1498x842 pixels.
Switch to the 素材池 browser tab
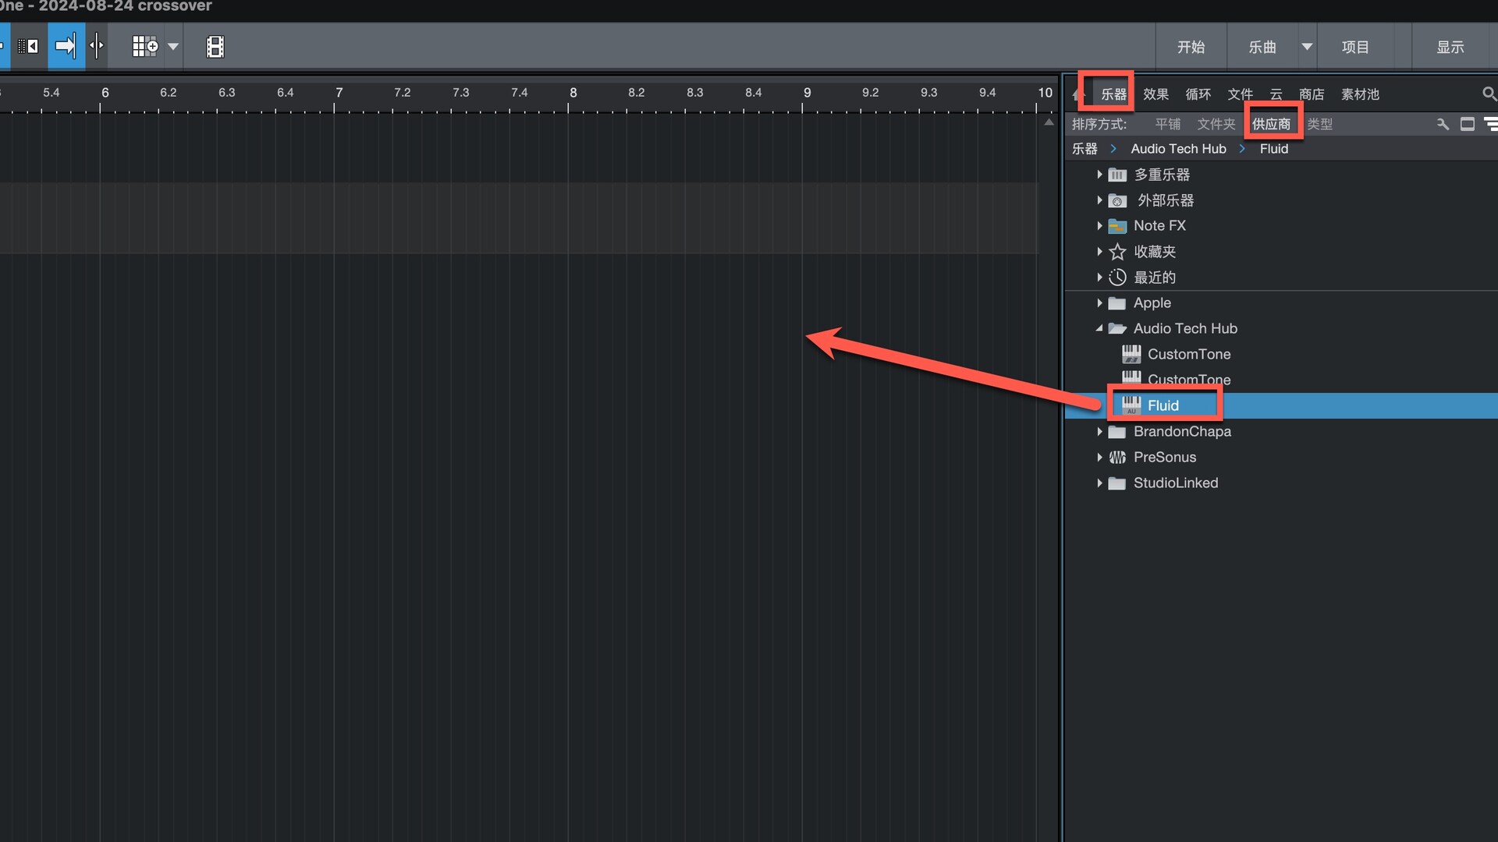point(1360,94)
